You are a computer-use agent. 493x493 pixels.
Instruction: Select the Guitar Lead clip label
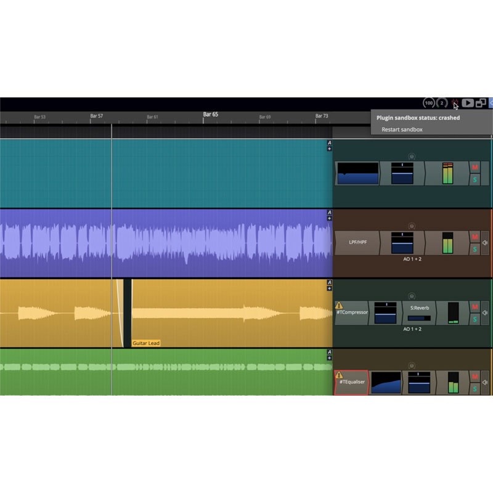146,343
